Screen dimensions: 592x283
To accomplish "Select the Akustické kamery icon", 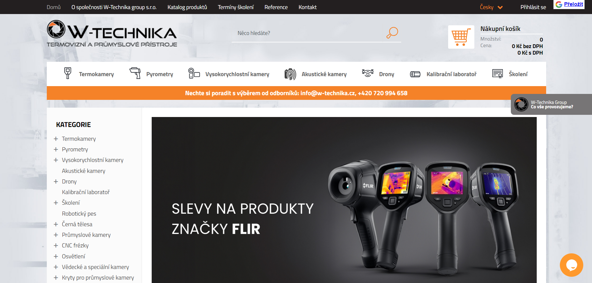I will (290, 74).
